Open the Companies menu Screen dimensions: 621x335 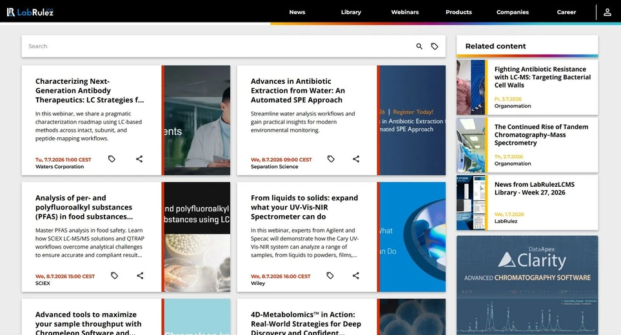[513, 12]
